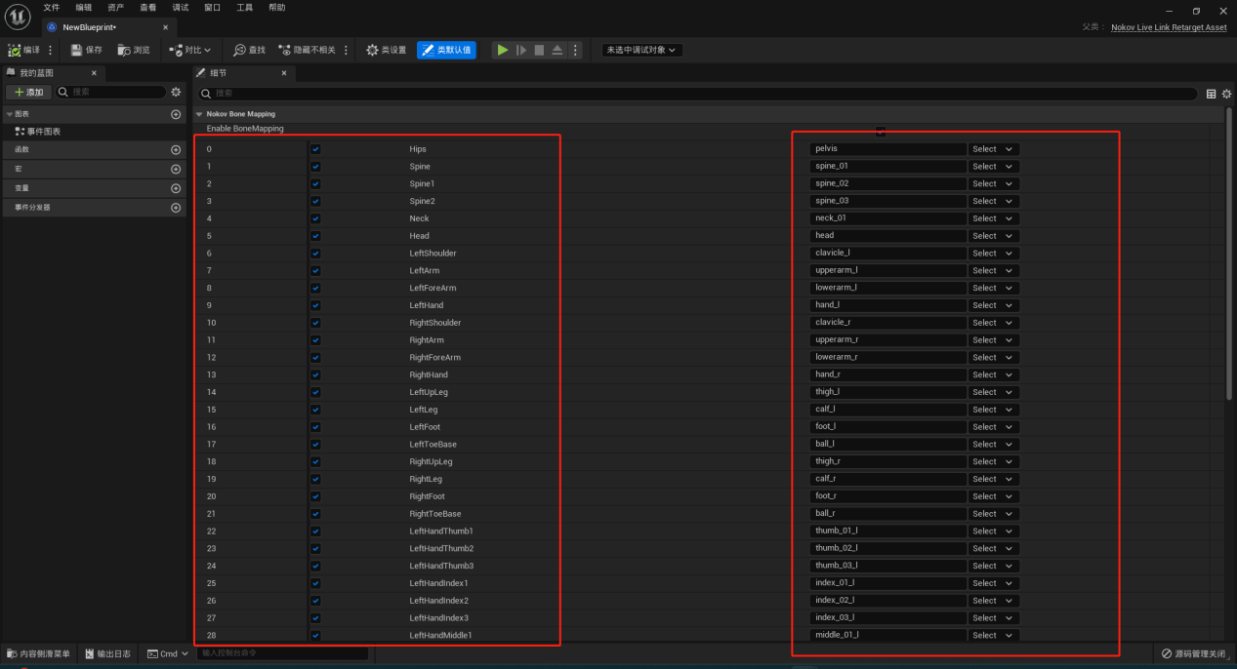
Task: Click the 浏览 browse icon
Action: click(x=134, y=50)
